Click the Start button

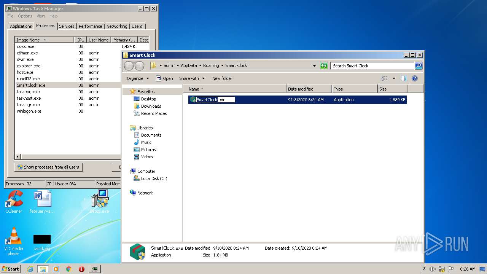tap(10, 269)
